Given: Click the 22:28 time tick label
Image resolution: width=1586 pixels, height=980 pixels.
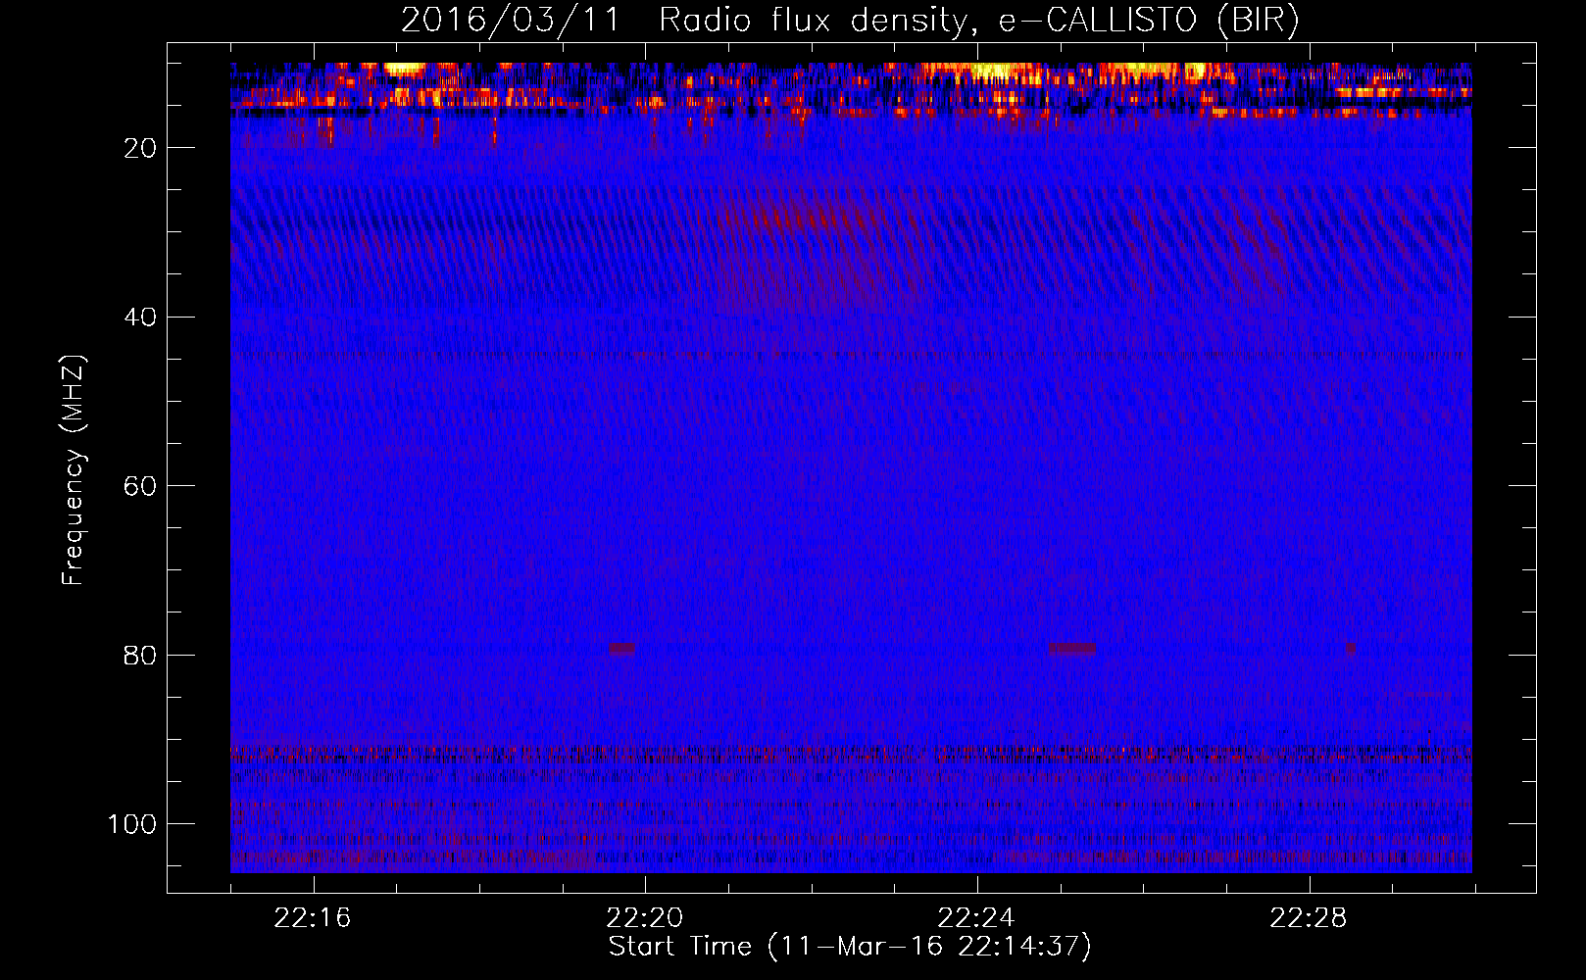Looking at the screenshot, I should point(1309,918).
